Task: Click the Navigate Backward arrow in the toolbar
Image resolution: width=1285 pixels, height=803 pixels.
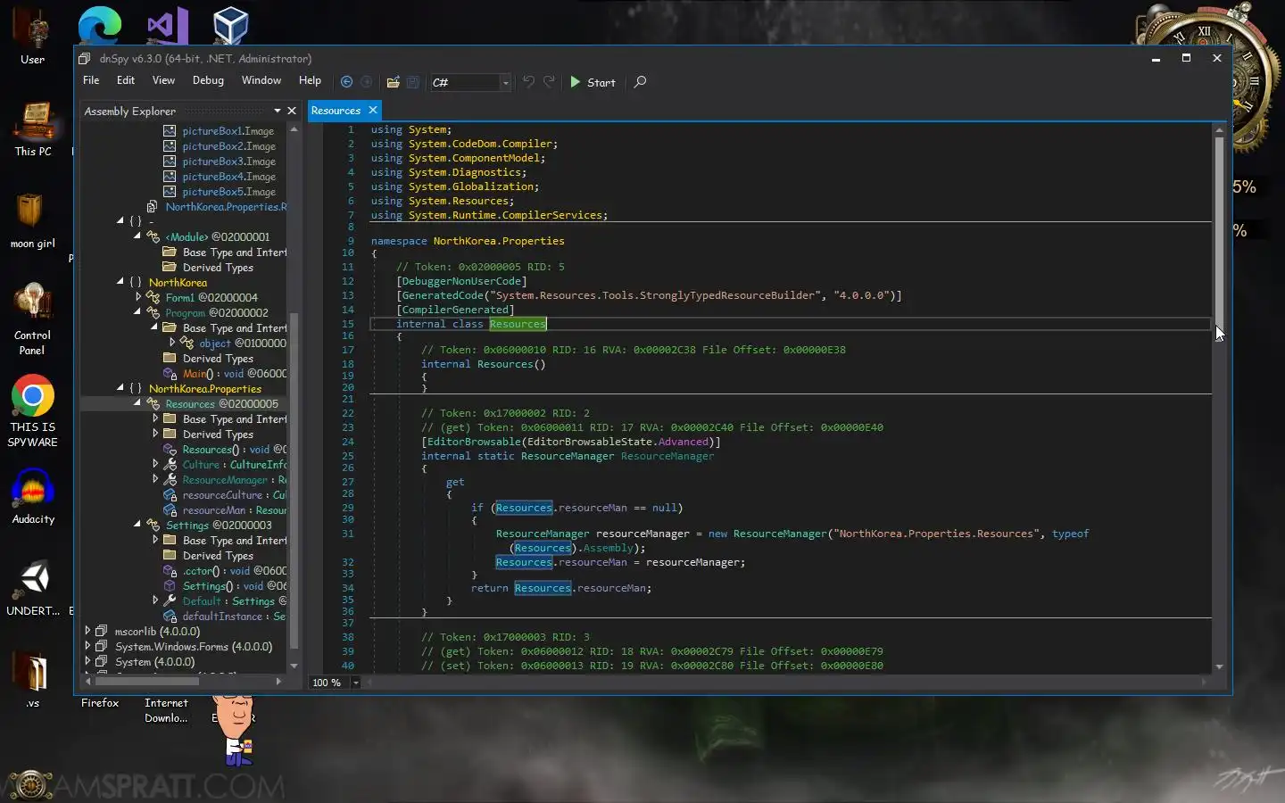Action: point(346,82)
